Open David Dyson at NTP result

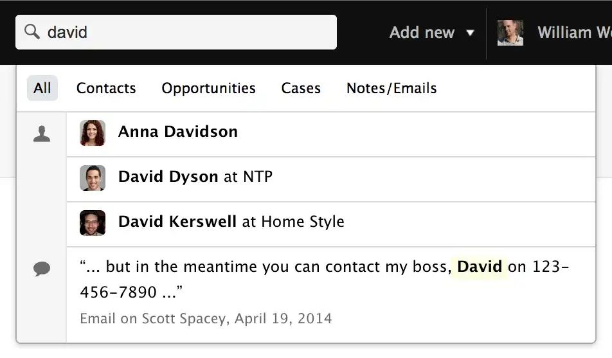tap(331, 179)
